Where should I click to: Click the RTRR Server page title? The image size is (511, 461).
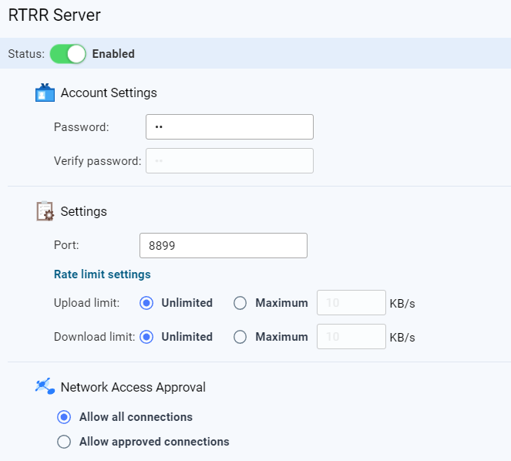tap(54, 15)
